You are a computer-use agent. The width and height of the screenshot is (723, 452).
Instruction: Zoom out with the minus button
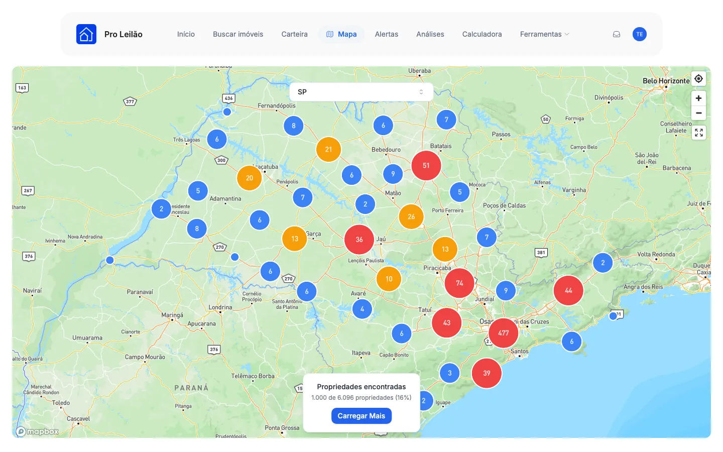698,113
